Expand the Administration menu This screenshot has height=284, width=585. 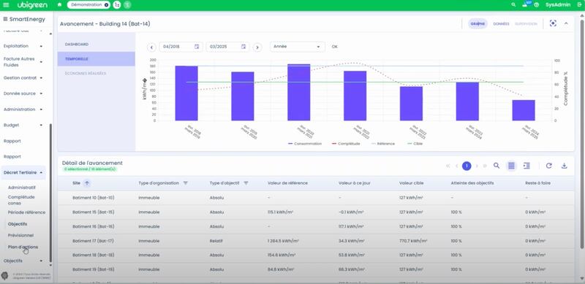pos(23,110)
